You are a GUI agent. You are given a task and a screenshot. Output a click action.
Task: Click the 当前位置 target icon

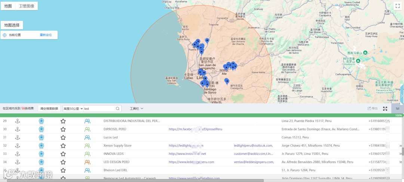(x=4, y=35)
